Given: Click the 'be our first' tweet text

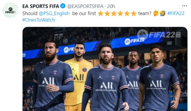Looking at the screenshot, I should click(84, 13).
